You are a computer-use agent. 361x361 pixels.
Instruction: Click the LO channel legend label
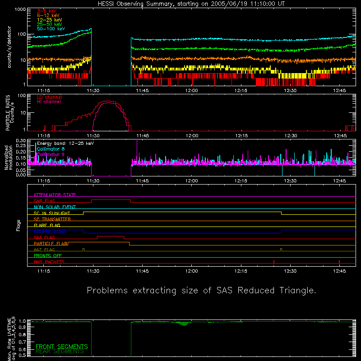pos(50,97)
